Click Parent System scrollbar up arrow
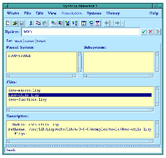The width and height of the screenshot is (166, 158). 80,54
